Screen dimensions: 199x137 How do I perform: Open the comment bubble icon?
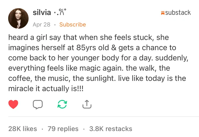point(38,104)
